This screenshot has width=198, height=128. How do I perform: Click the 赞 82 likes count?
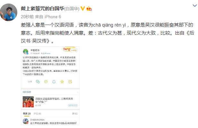point(75,114)
